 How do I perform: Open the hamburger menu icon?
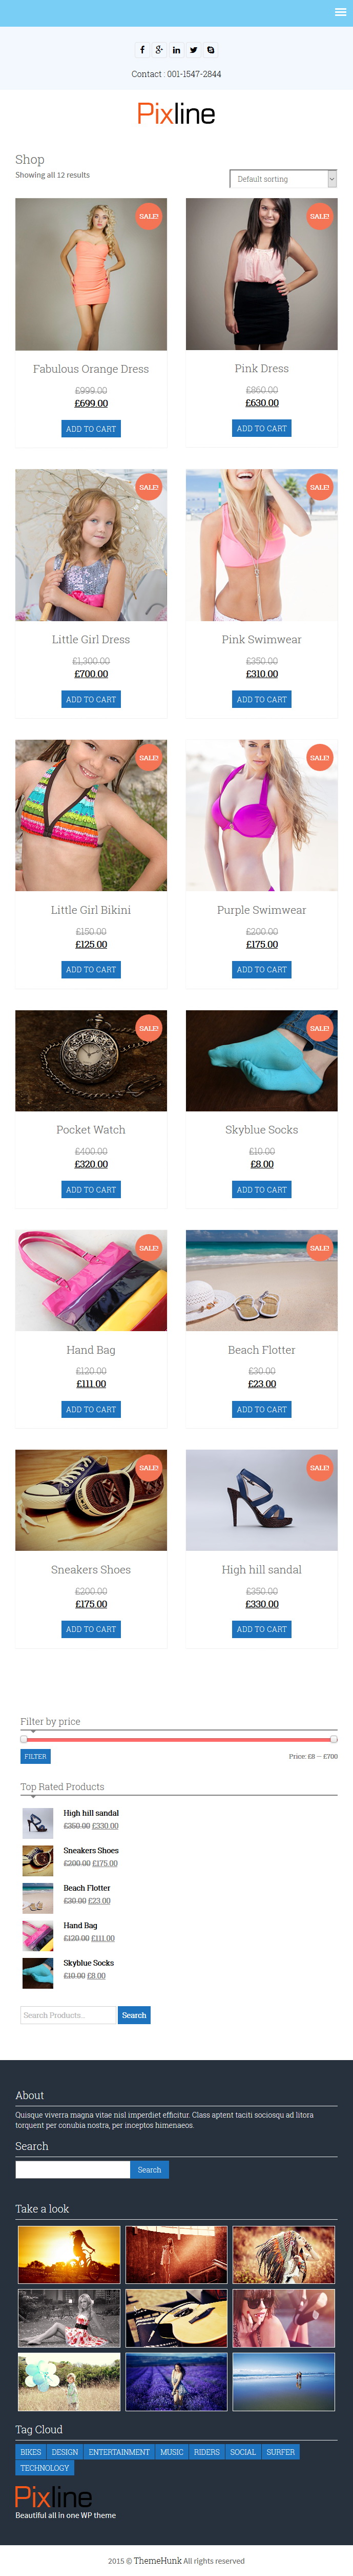(340, 13)
